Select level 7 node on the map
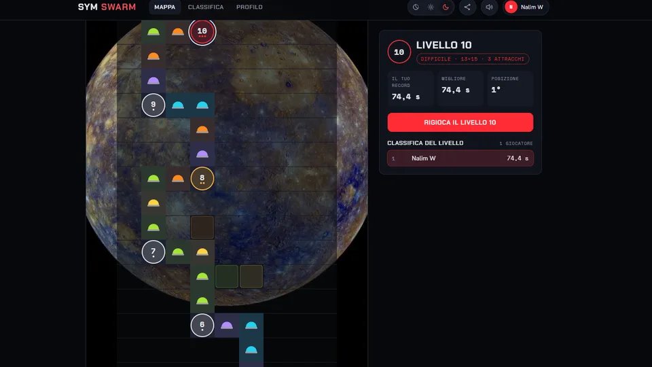The height and width of the screenshot is (367, 652). (153, 251)
